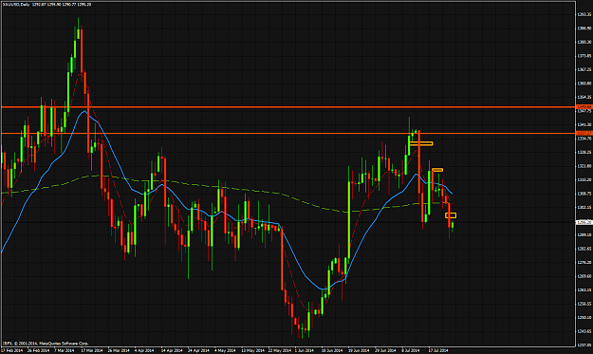Click the 13 May 2014 date label

coord(252,350)
